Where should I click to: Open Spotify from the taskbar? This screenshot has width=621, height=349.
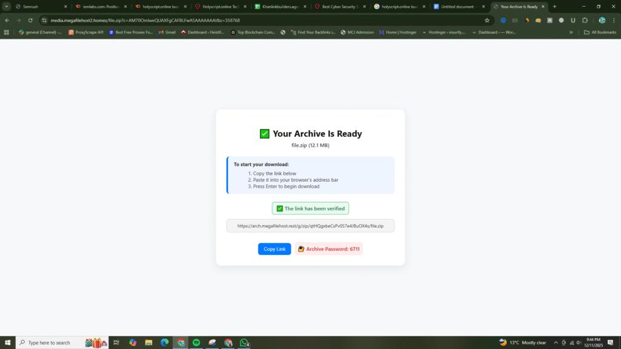coord(196,342)
